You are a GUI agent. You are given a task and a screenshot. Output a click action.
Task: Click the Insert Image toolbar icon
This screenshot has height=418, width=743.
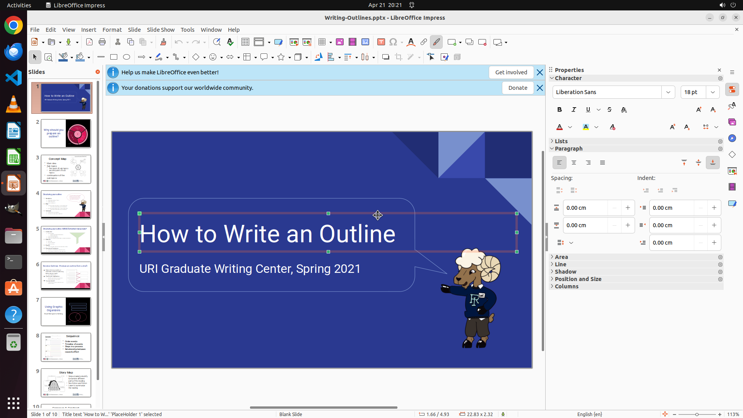tap(340, 42)
